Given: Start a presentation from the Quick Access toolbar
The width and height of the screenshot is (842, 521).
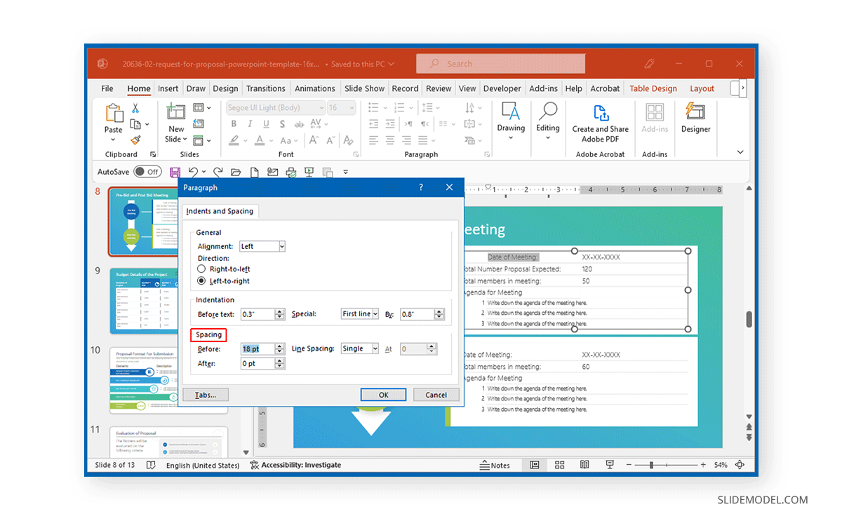Looking at the screenshot, I should coord(309,171).
